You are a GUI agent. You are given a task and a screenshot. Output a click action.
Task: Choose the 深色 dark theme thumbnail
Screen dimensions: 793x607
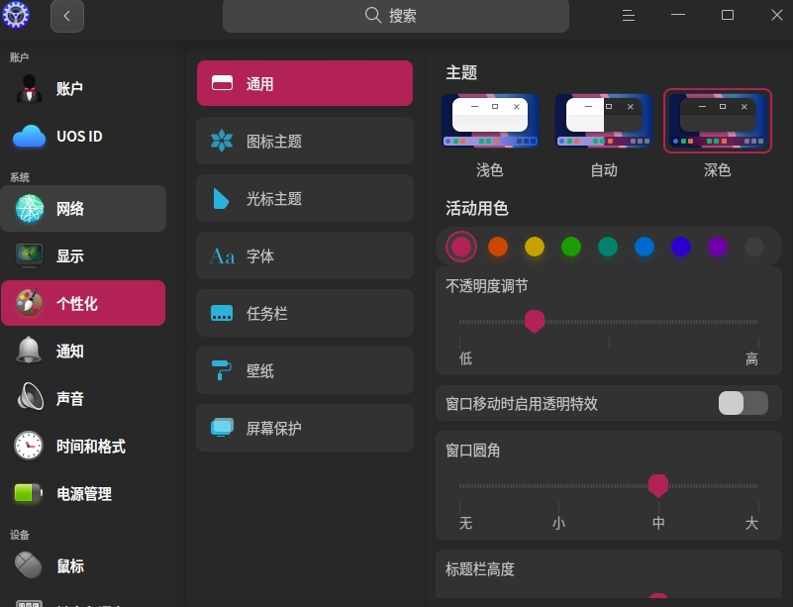pos(718,121)
